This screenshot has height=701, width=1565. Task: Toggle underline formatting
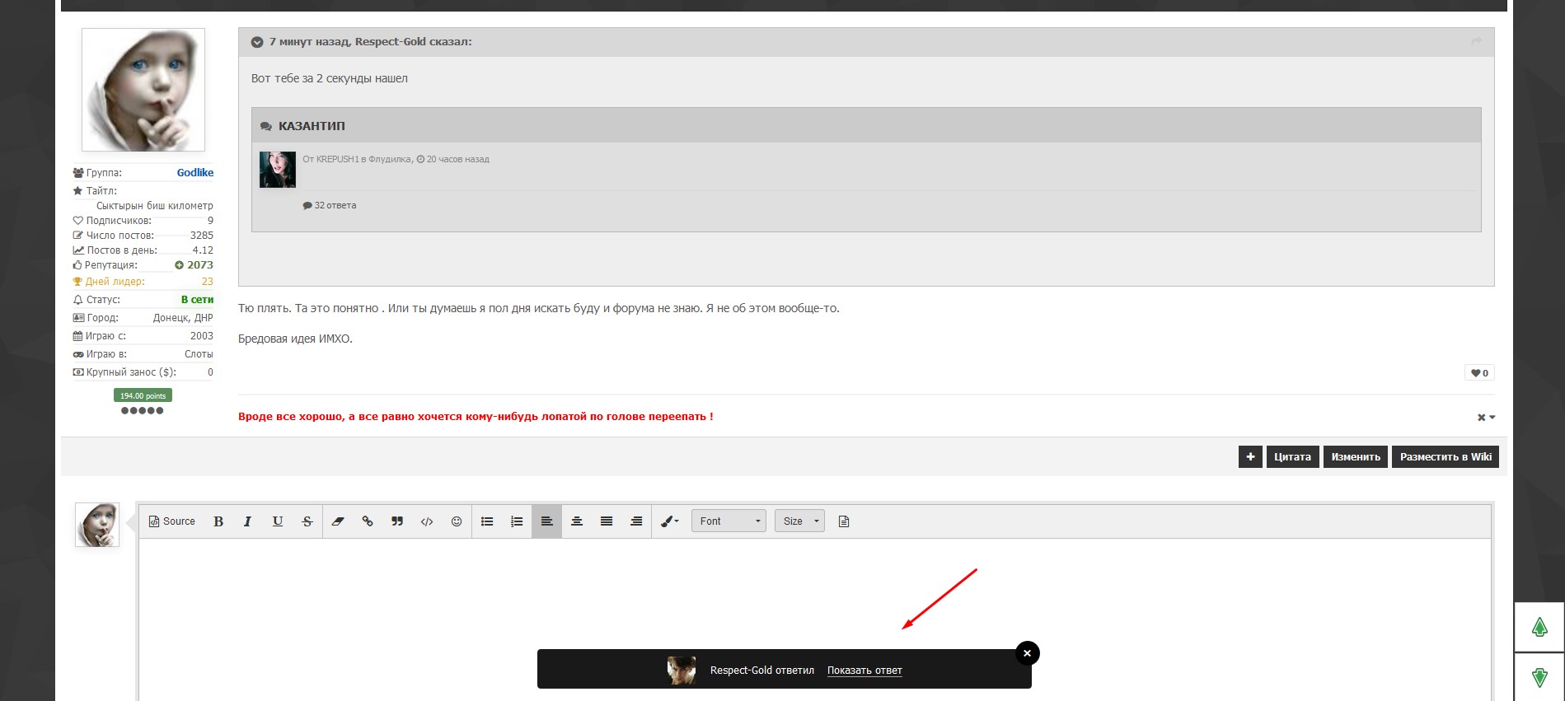click(278, 521)
